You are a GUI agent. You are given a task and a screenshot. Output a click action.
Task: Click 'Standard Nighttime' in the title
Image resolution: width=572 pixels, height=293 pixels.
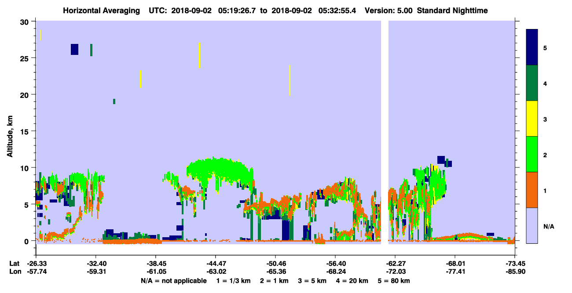[452, 10]
